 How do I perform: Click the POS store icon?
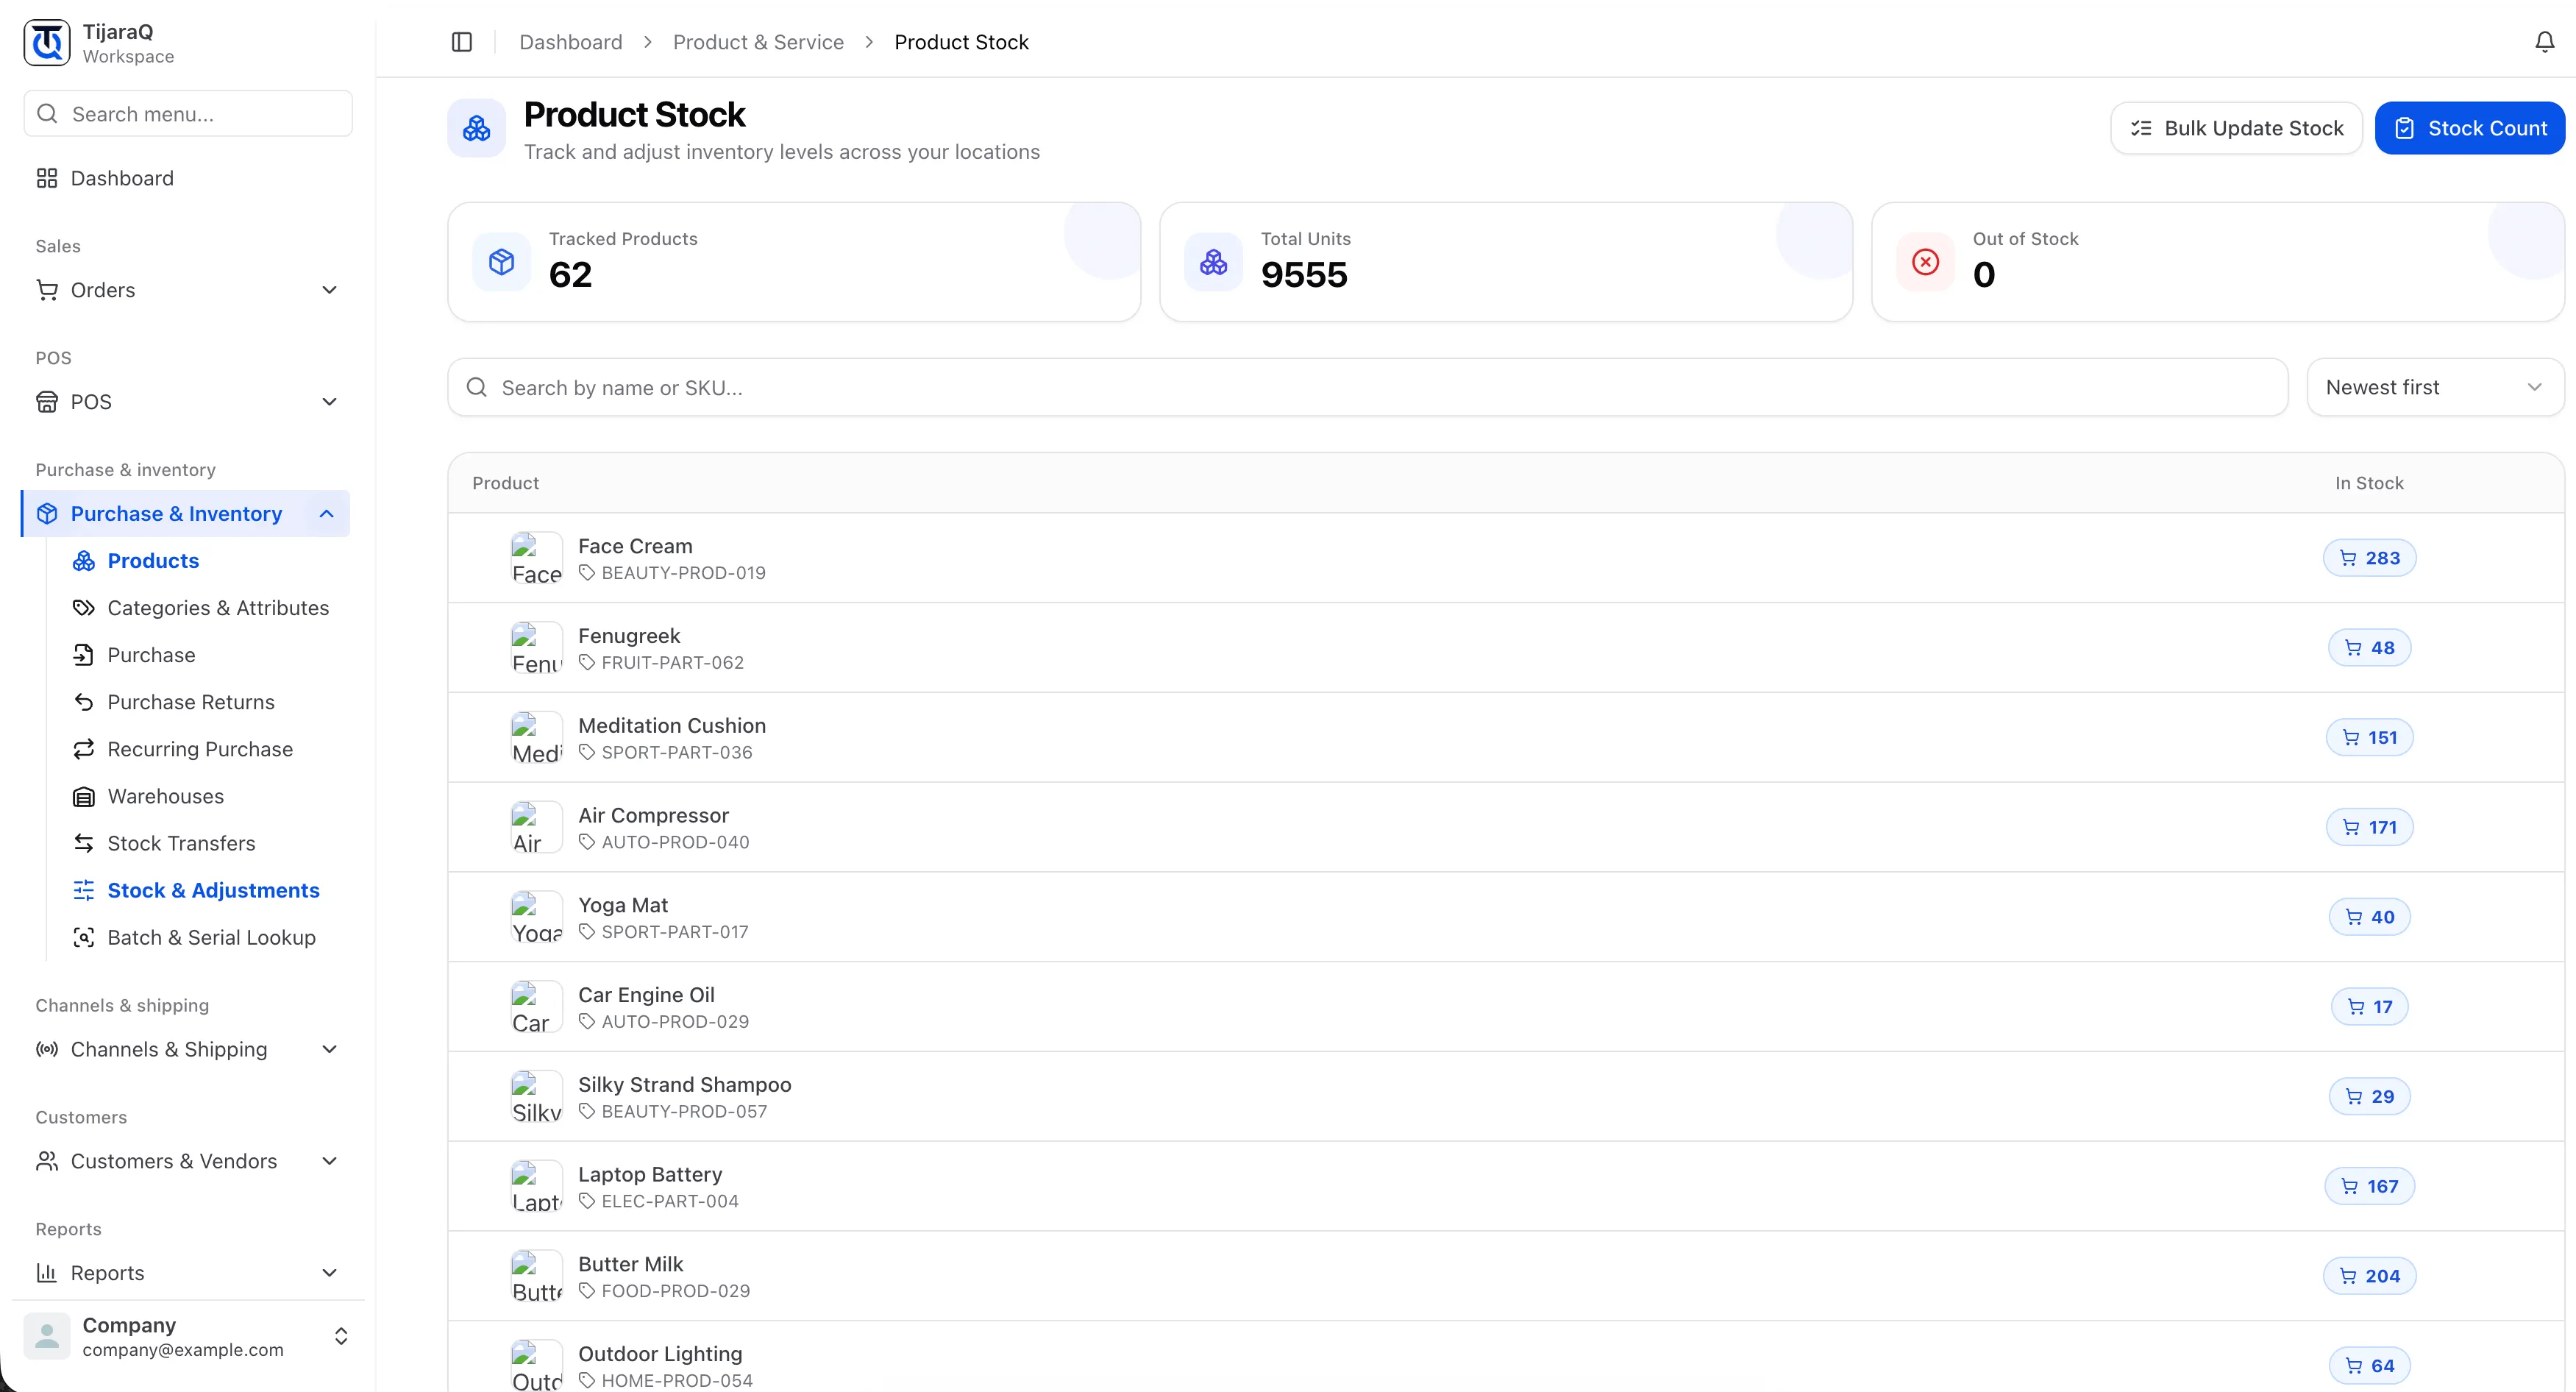pyautogui.click(x=47, y=402)
